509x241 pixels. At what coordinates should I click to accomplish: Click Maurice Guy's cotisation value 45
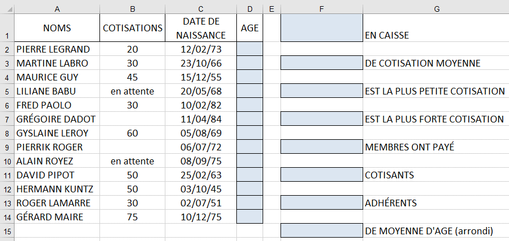132,77
